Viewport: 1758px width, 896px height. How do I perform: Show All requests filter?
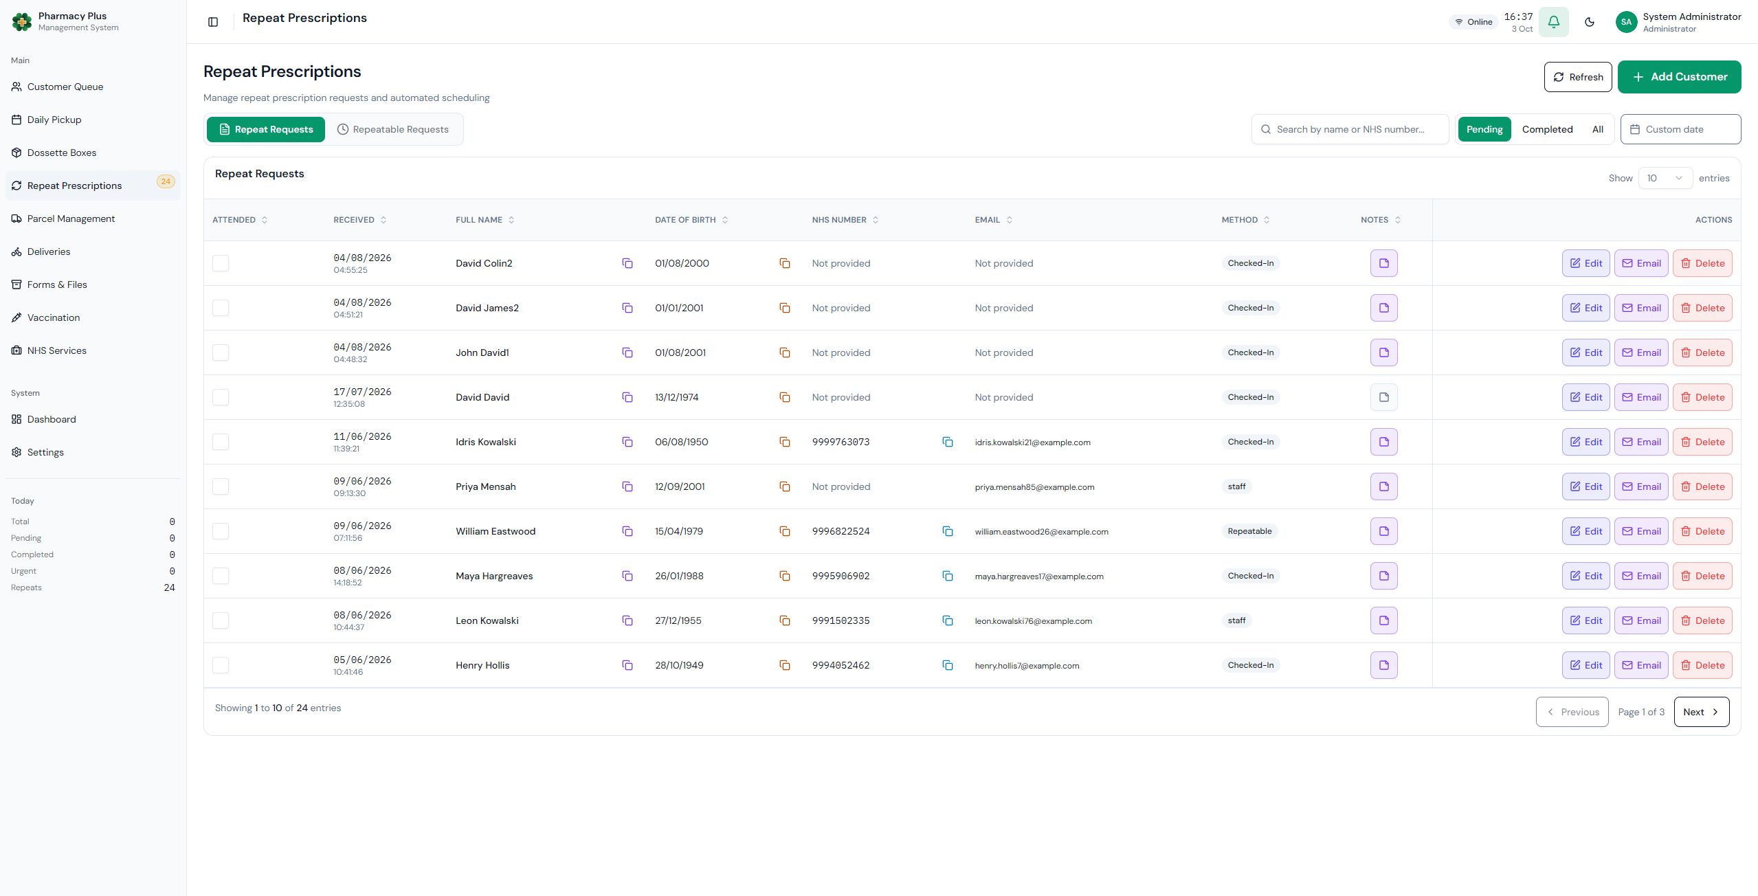(1597, 129)
